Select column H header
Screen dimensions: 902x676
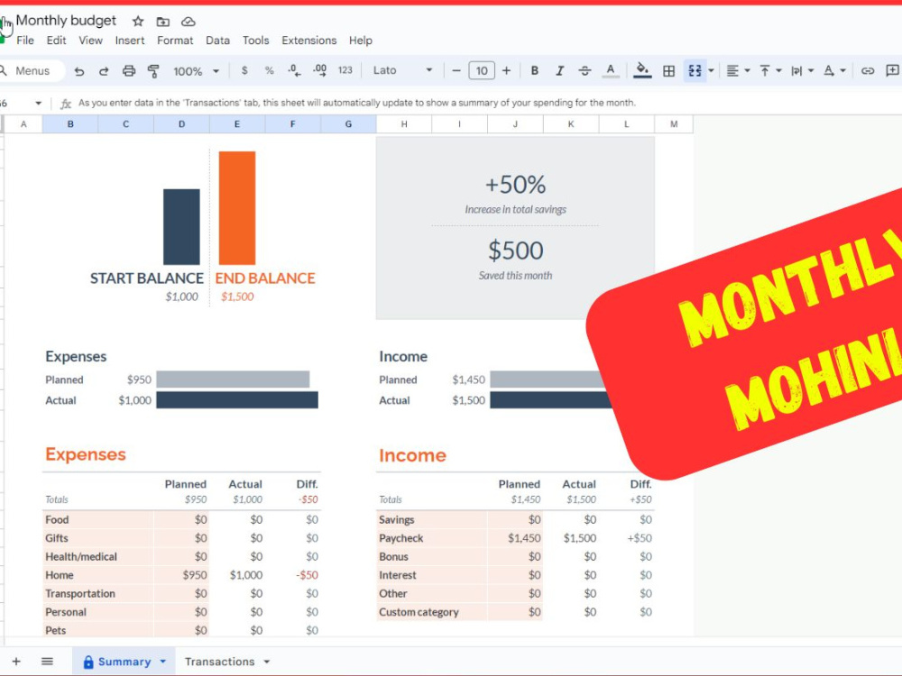click(x=404, y=124)
